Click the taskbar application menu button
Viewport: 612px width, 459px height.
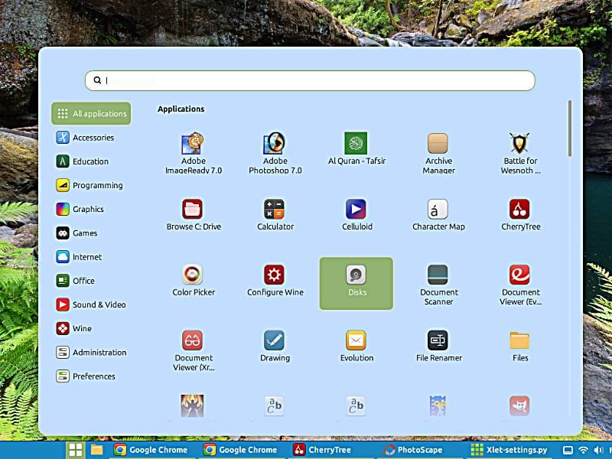point(75,450)
